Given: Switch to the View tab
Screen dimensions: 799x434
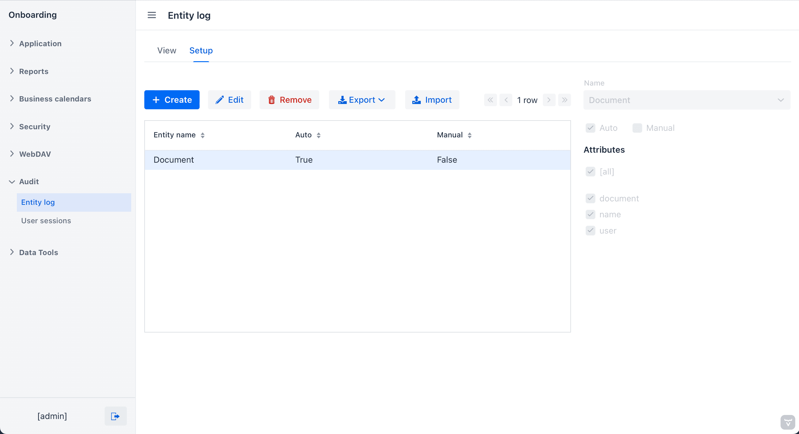Looking at the screenshot, I should pos(166,51).
